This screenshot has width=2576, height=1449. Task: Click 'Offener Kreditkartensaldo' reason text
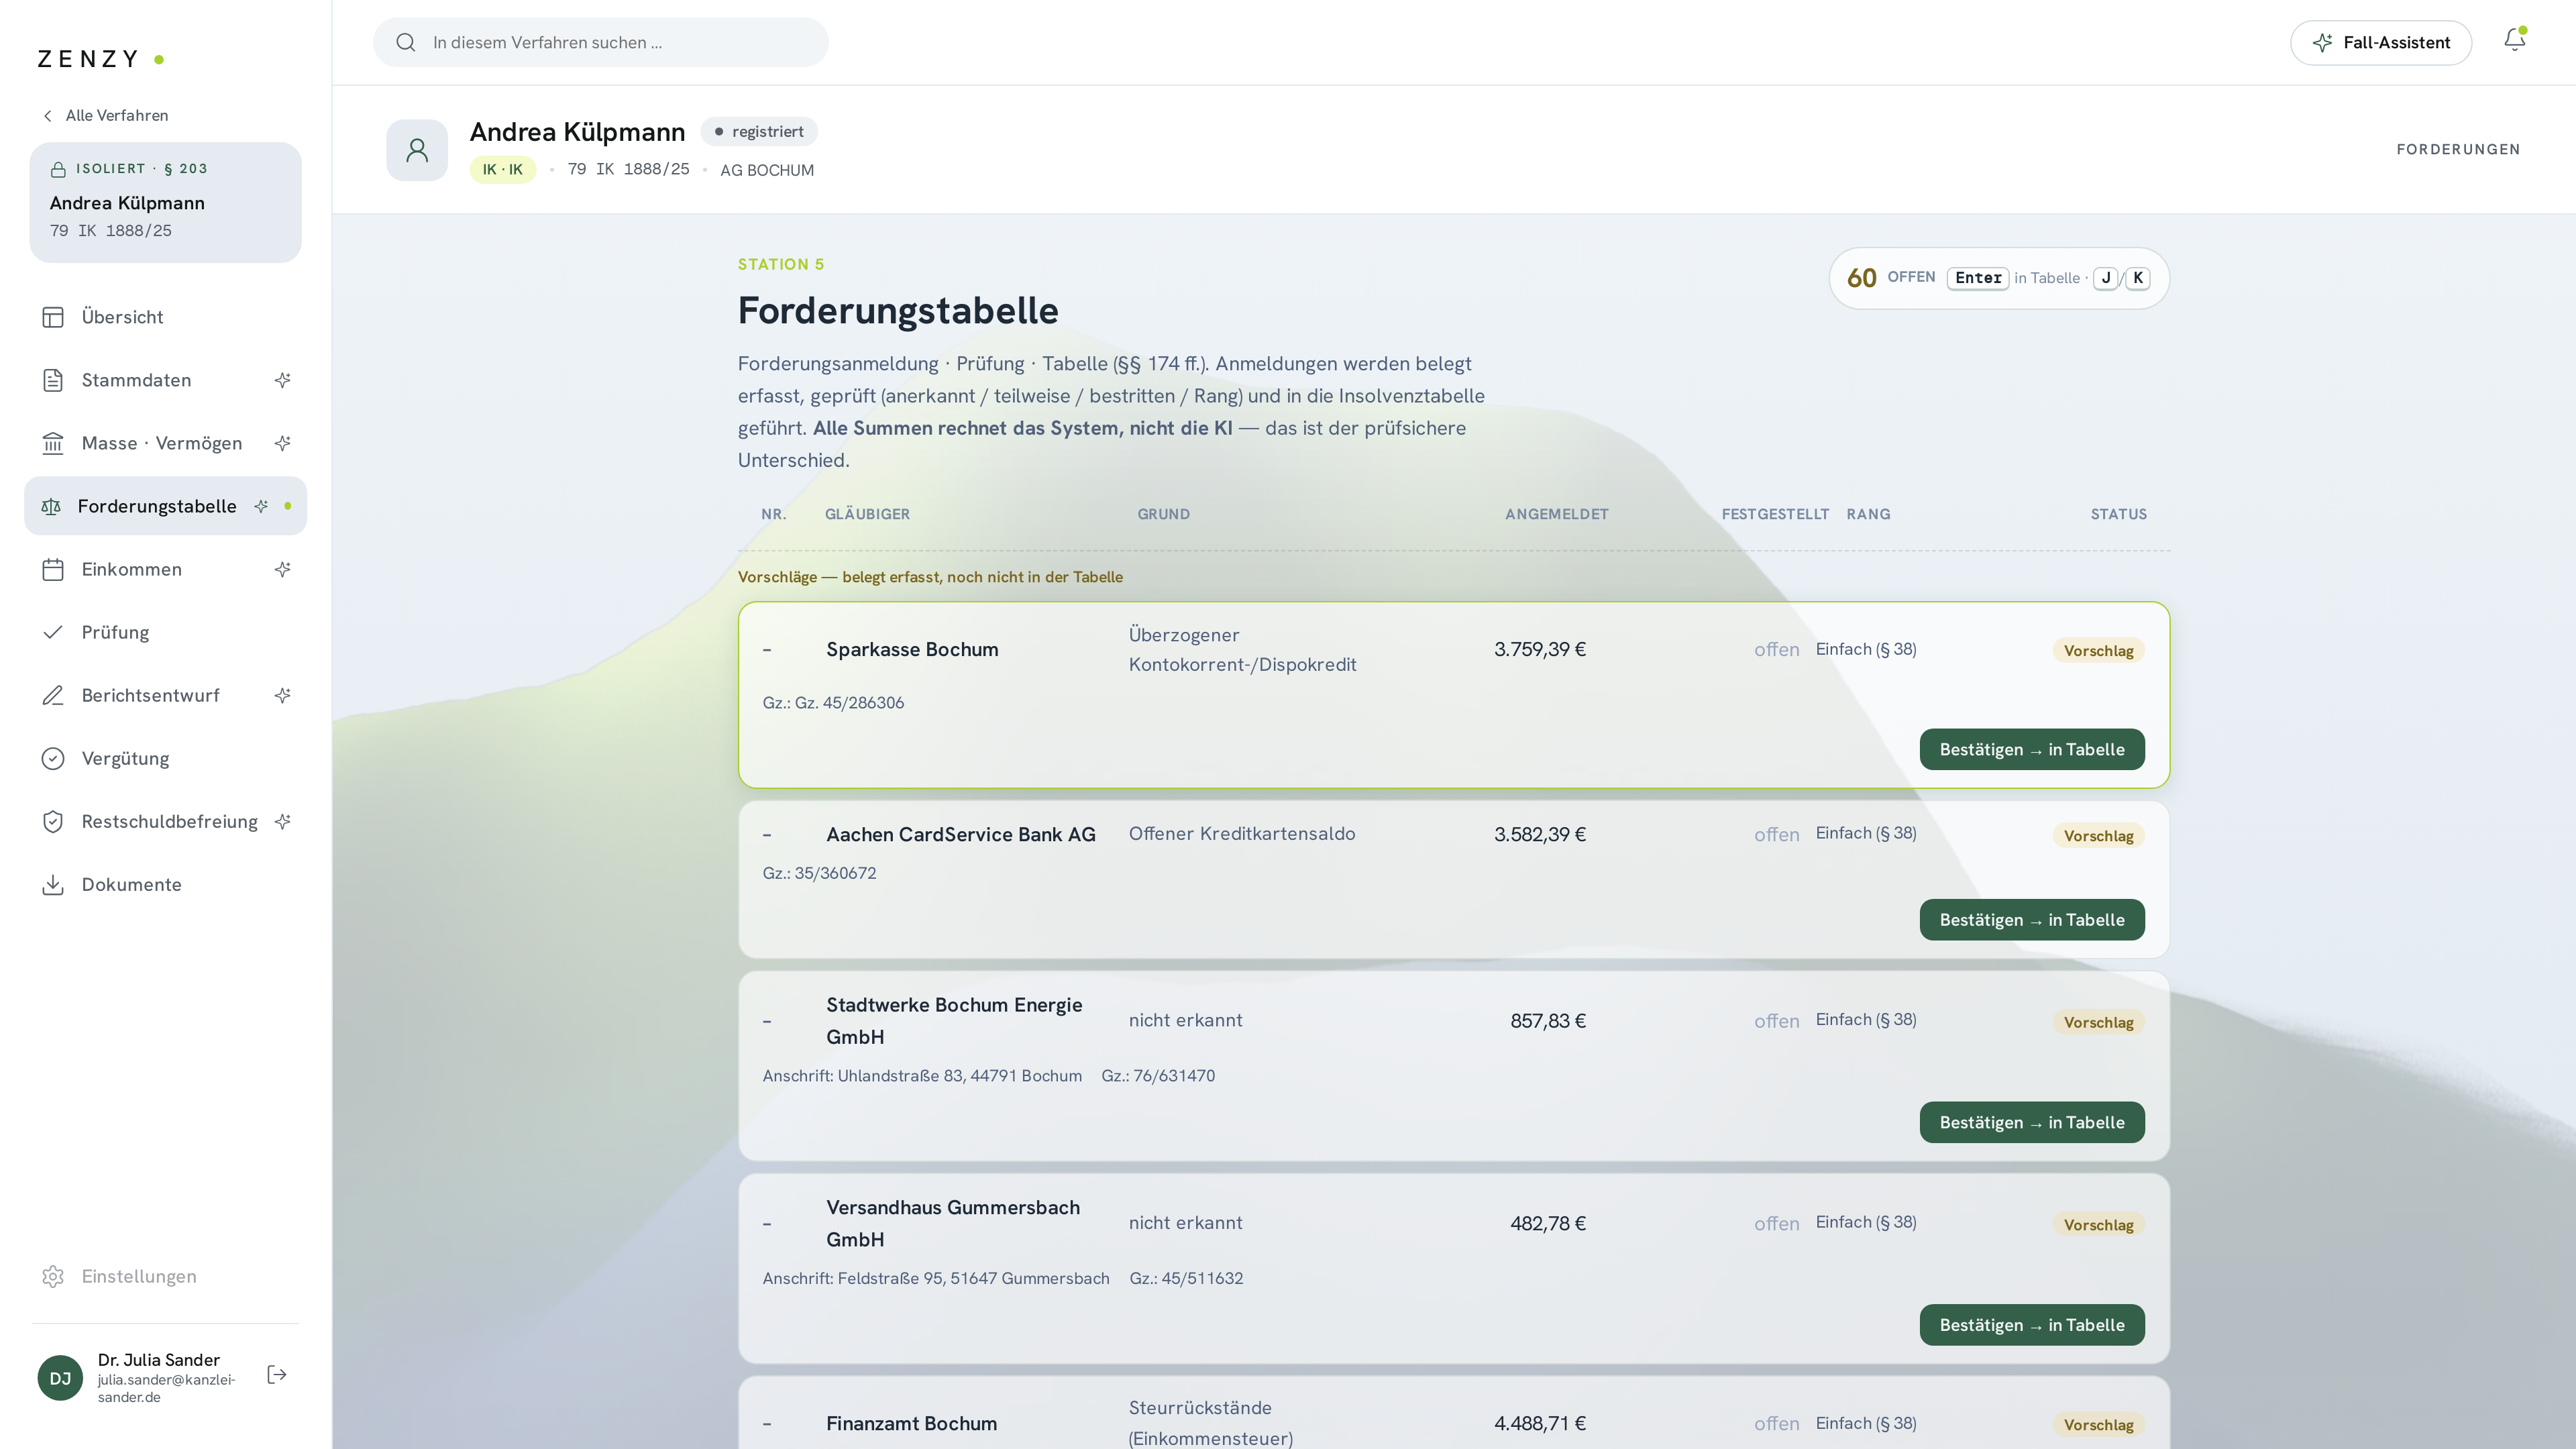click(1241, 834)
